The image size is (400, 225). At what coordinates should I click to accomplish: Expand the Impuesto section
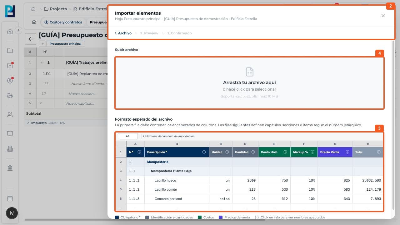pos(28,123)
